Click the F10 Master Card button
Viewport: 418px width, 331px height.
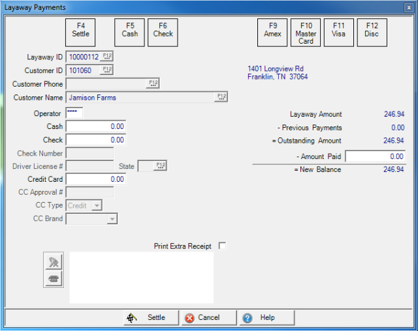(306, 33)
